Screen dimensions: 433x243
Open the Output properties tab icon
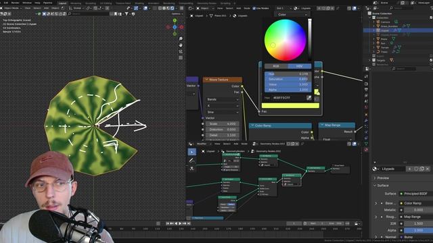366,90
